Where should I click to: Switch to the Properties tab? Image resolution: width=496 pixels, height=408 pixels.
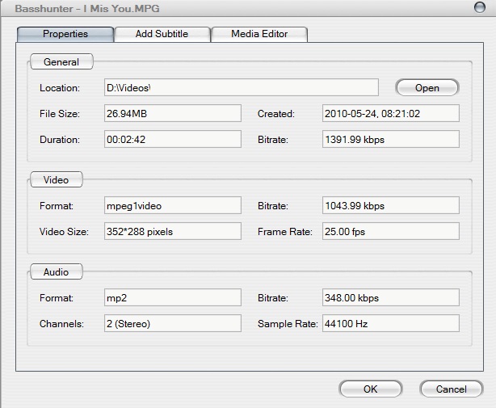[65, 34]
